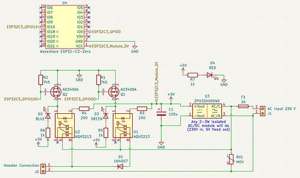
Task: Click the J2 Heater Connection terminal block
Action: [x=43, y=169]
